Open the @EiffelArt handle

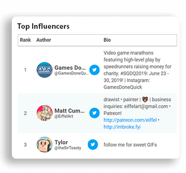point(64,116)
